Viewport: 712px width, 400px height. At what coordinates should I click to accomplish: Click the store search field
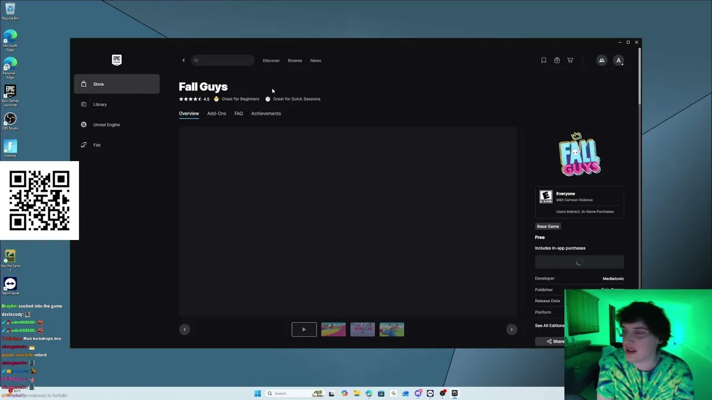[223, 61]
